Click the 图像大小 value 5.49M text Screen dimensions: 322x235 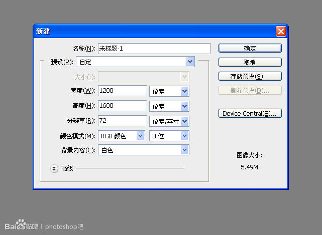click(249, 167)
